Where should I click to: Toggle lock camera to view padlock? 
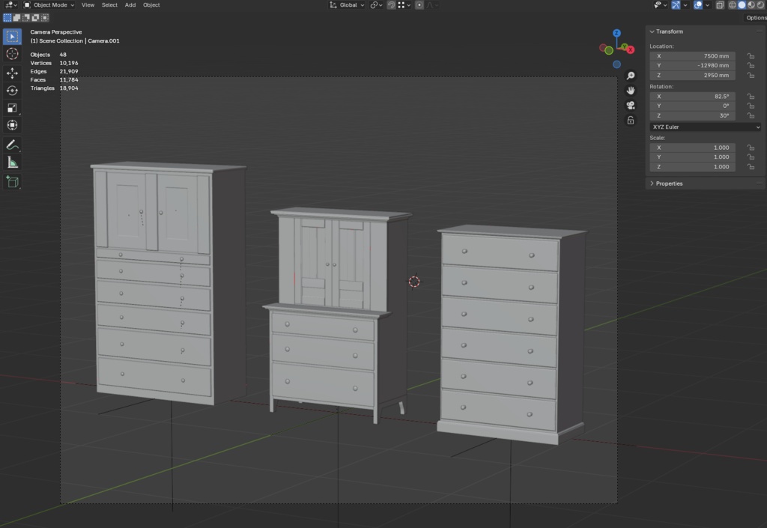tap(631, 121)
